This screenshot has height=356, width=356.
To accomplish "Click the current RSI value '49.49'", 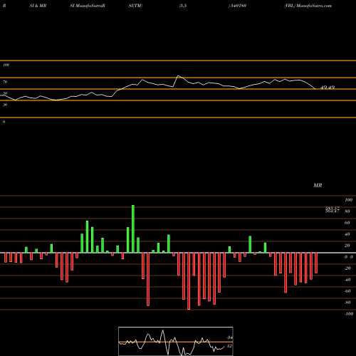I will [328, 88].
